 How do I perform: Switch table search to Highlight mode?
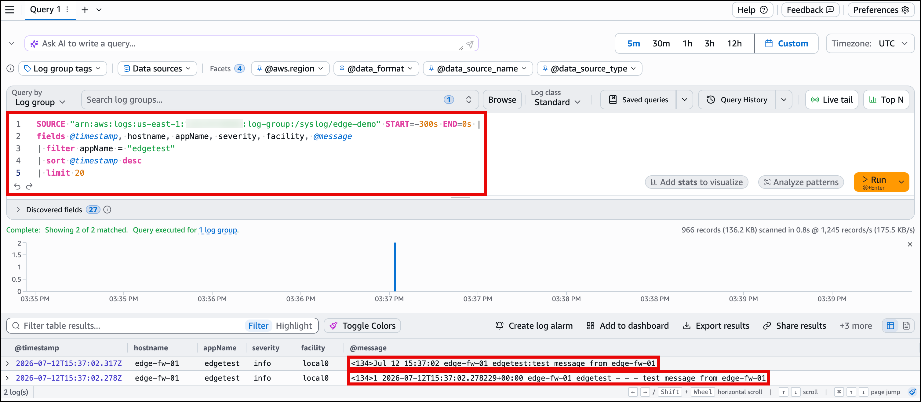pyautogui.click(x=293, y=326)
